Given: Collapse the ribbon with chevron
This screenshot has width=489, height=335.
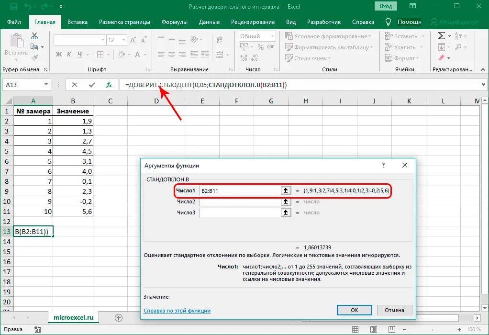Looking at the screenshot, I should pos(483,69).
